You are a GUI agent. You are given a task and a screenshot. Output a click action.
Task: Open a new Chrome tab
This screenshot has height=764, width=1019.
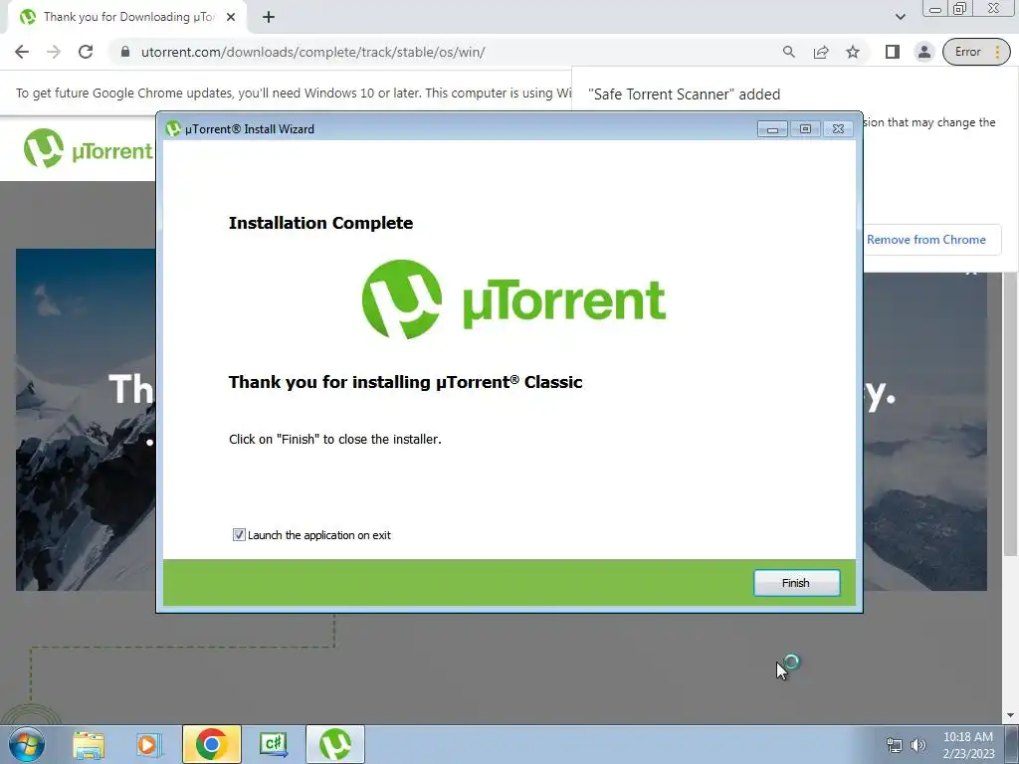(269, 17)
